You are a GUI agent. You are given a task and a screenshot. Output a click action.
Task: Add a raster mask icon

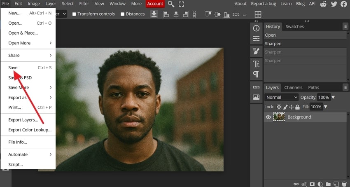(312, 184)
